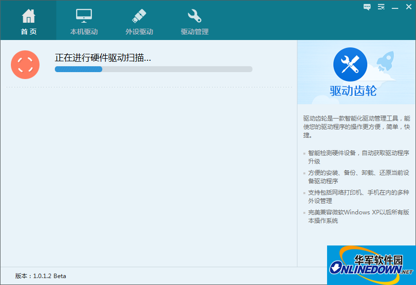The width and height of the screenshot is (416, 285).
Task: Click the 版本：1.0.1.2 Beta version text
Action: click(41, 276)
